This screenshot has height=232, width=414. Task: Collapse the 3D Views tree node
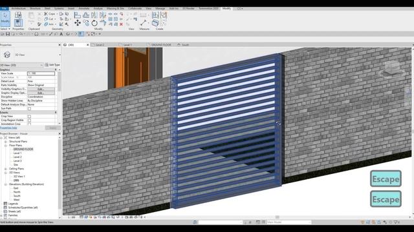click(x=6, y=173)
